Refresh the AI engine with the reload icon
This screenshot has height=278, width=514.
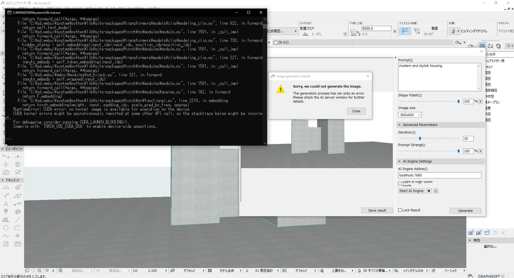coord(436,191)
